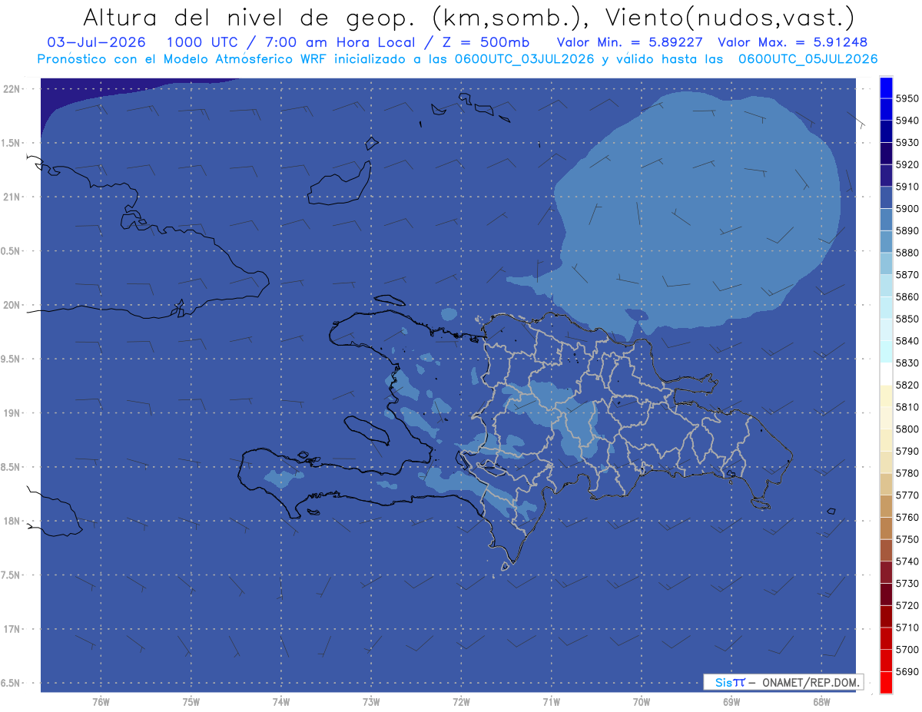
Task: Click the 71W longitude label
Action: point(551,702)
